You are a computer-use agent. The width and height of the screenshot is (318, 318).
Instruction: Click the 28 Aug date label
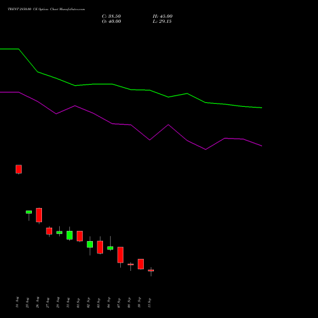click(58, 302)
